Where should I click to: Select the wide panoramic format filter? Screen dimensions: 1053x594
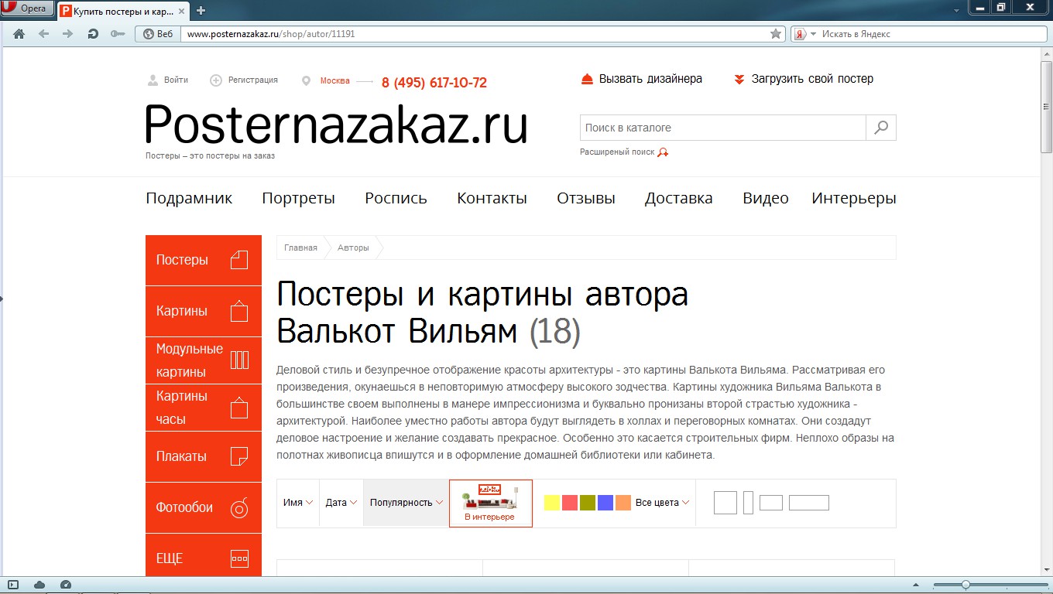(x=809, y=503)
